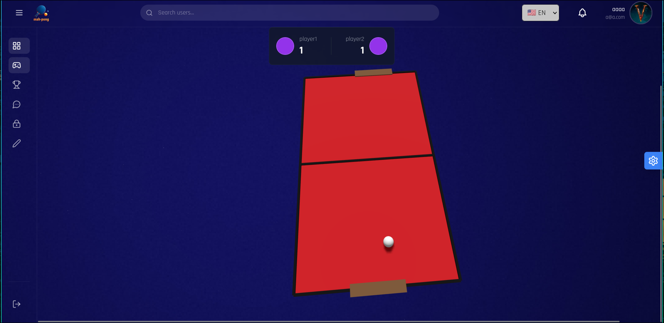664x323 pixels.
Task: Click player1 purple avatar circle
Action: pyautogui.click(x=285, y=46)
